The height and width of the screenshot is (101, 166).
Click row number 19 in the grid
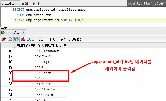point(7,68)
